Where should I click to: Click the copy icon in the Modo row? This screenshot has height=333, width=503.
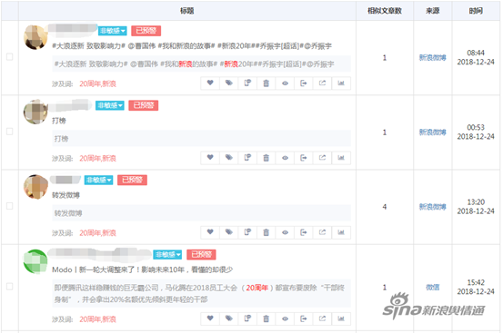click(247, 318)
